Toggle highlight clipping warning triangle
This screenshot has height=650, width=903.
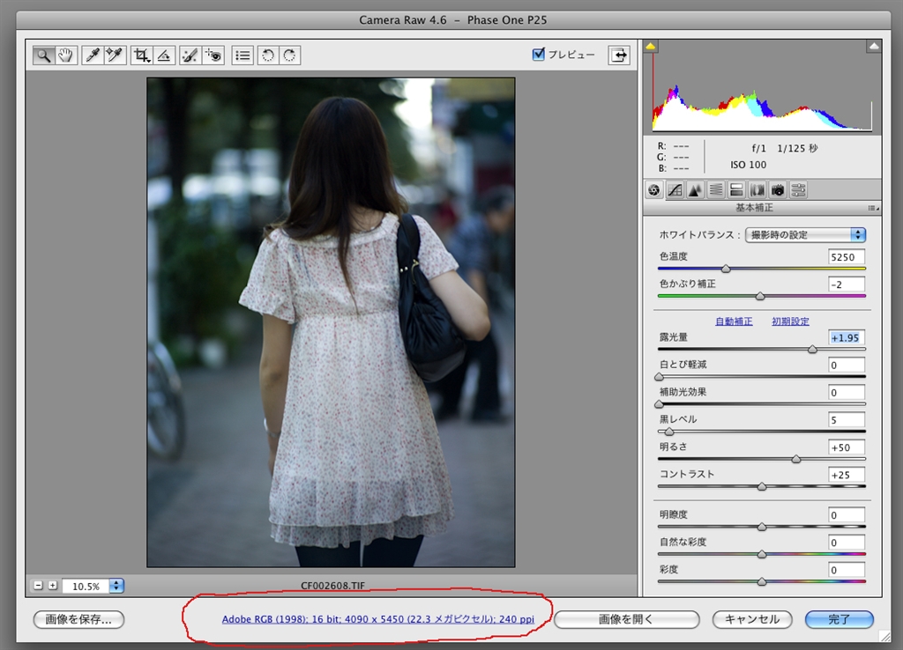pyautogui.click(x=874, y=46)
